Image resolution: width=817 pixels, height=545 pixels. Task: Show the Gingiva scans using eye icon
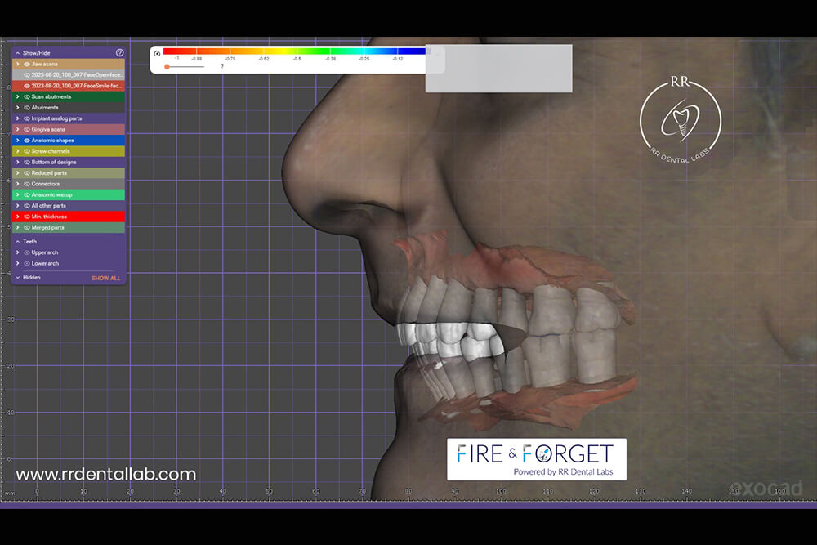(x=26, y=129)
